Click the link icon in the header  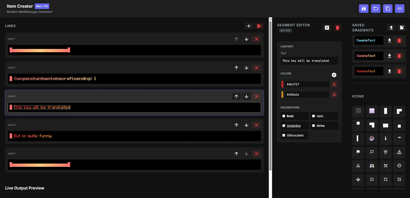pyautogui.click(x=399, y=8)
